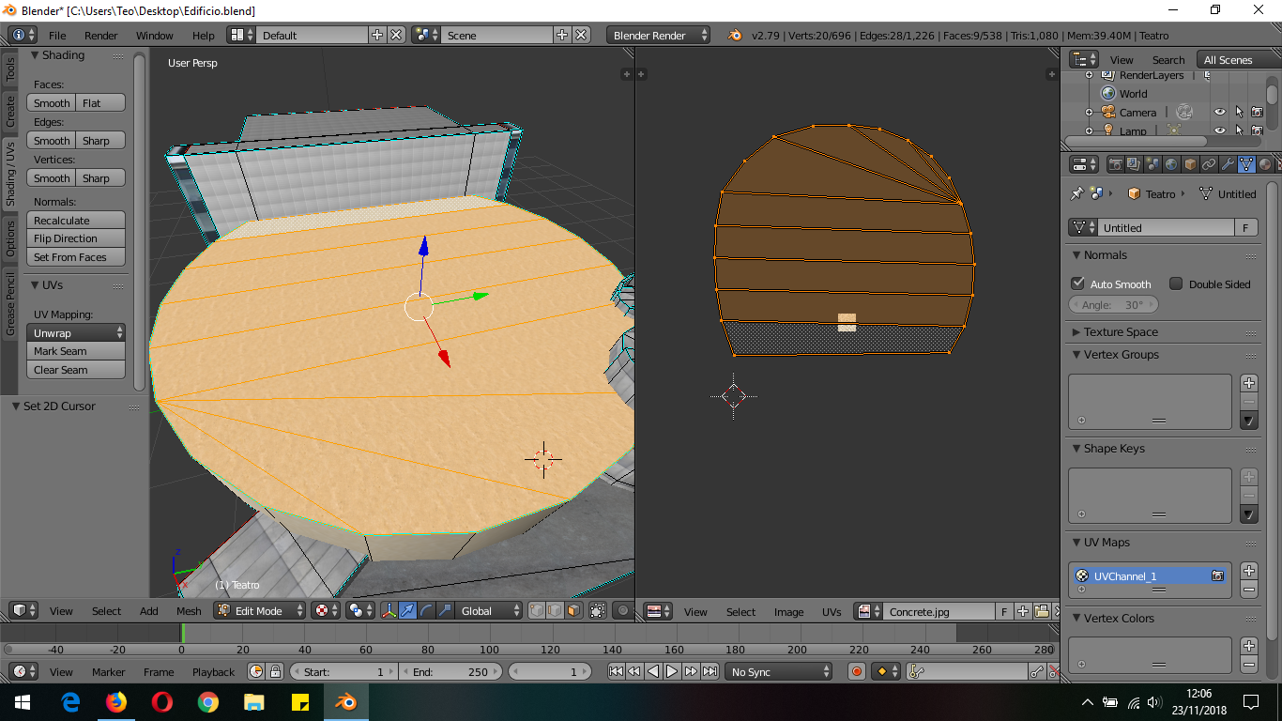This screenshot has height=721, width=1282.
Task: Click the Angle value slider field
Action: [1113, 305]
